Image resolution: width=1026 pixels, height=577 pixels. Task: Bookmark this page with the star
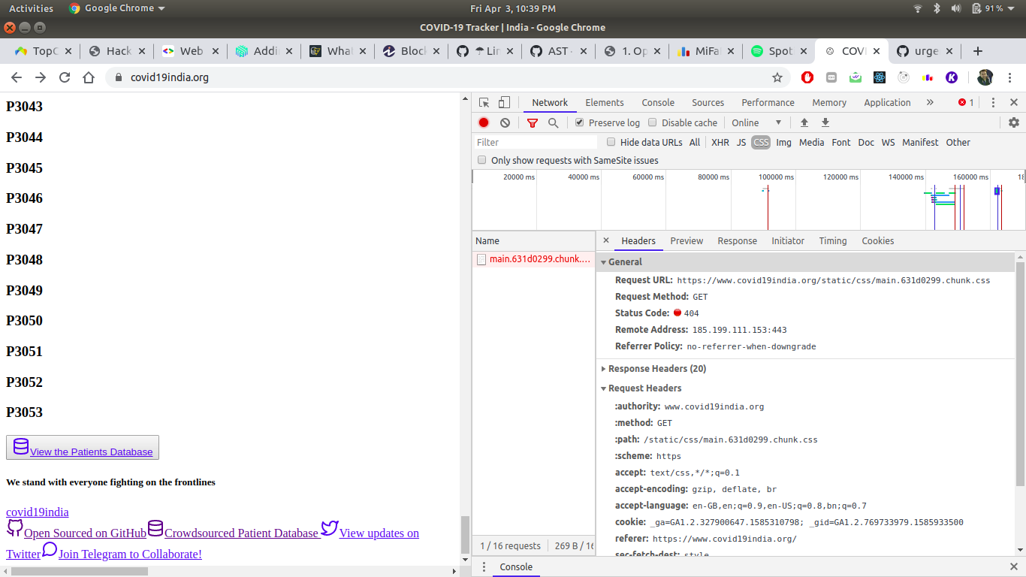777,77
